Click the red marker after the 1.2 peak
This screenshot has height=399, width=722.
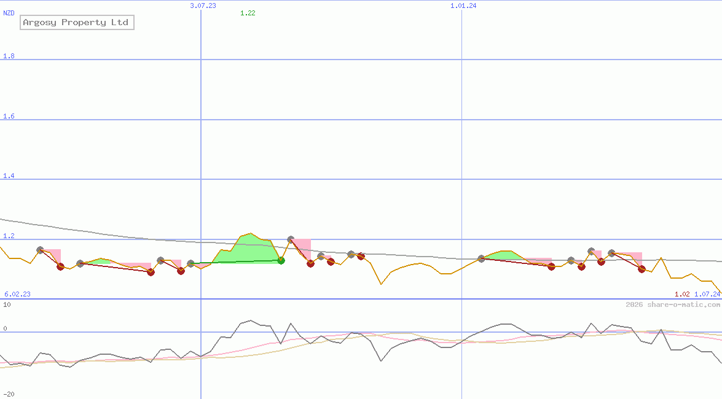(310, 263)
